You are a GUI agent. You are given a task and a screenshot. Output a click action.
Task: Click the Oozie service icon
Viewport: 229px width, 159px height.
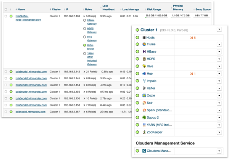point(144,96)
